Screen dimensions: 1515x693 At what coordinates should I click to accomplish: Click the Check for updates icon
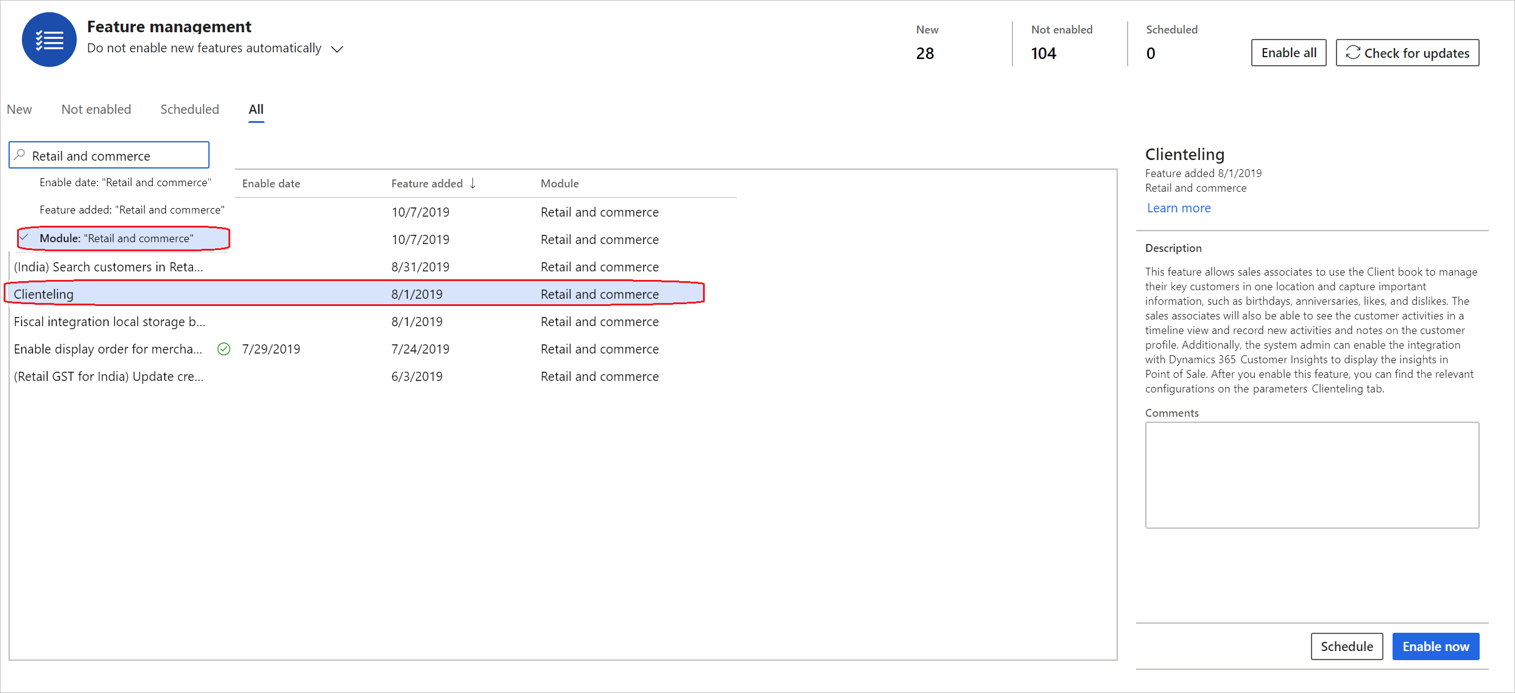(x=1352, y=52)
